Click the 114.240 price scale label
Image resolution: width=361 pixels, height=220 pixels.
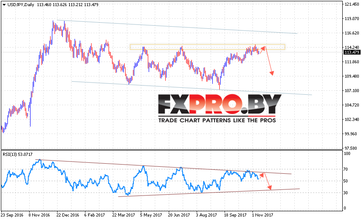tap(352, 48)
